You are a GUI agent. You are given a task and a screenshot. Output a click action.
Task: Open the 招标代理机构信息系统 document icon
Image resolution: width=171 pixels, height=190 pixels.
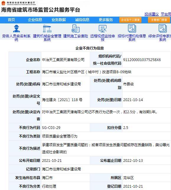pyautogui.click(x=132, y=28)
